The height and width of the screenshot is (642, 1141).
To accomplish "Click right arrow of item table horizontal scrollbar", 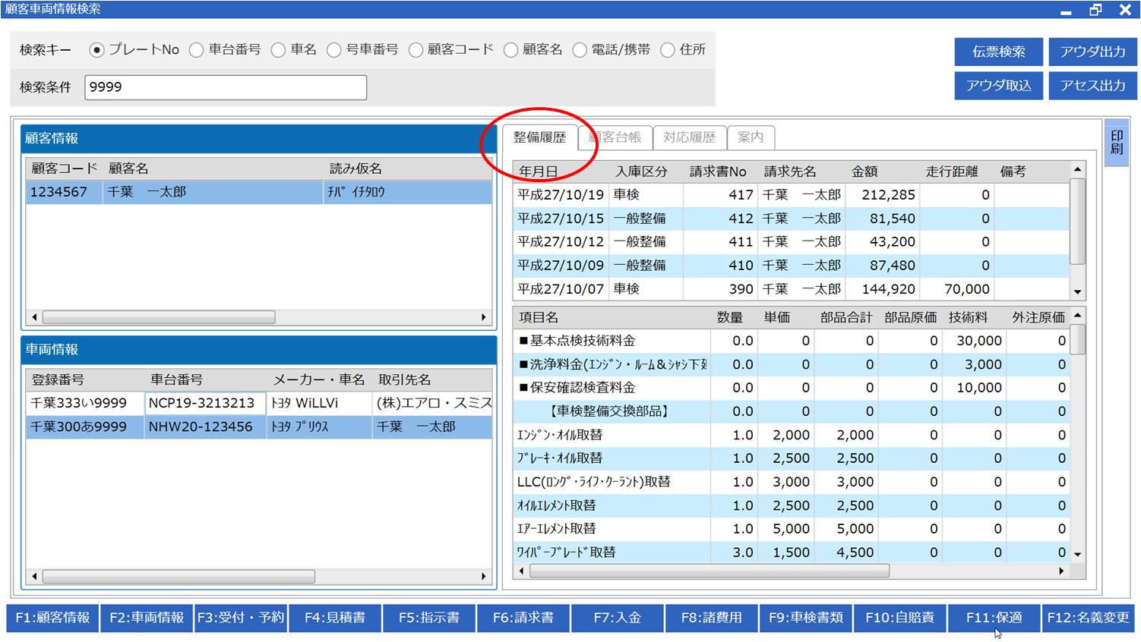I will tap(1061, 571).
